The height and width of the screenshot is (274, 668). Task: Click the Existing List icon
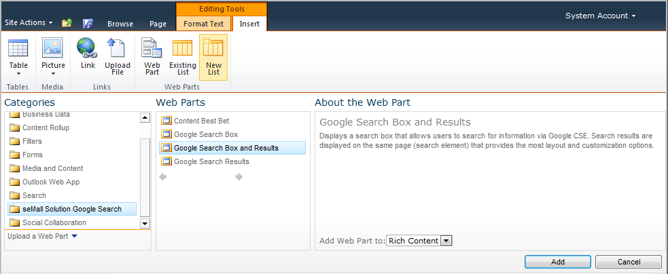[x=182, y=49]
